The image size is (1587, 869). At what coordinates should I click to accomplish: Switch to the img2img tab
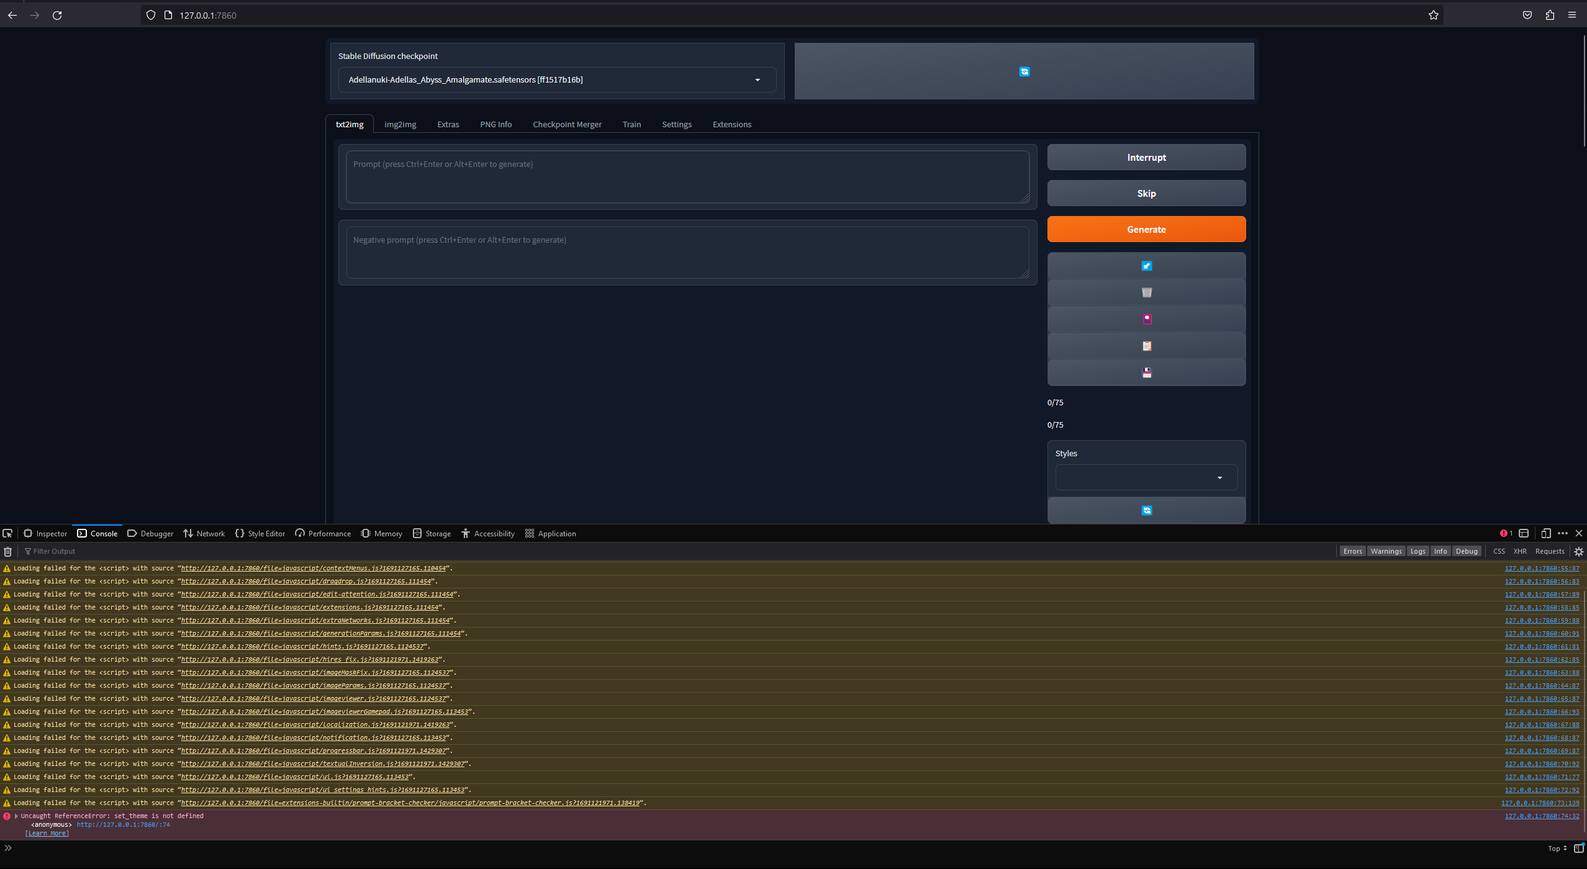coord(399,124)
